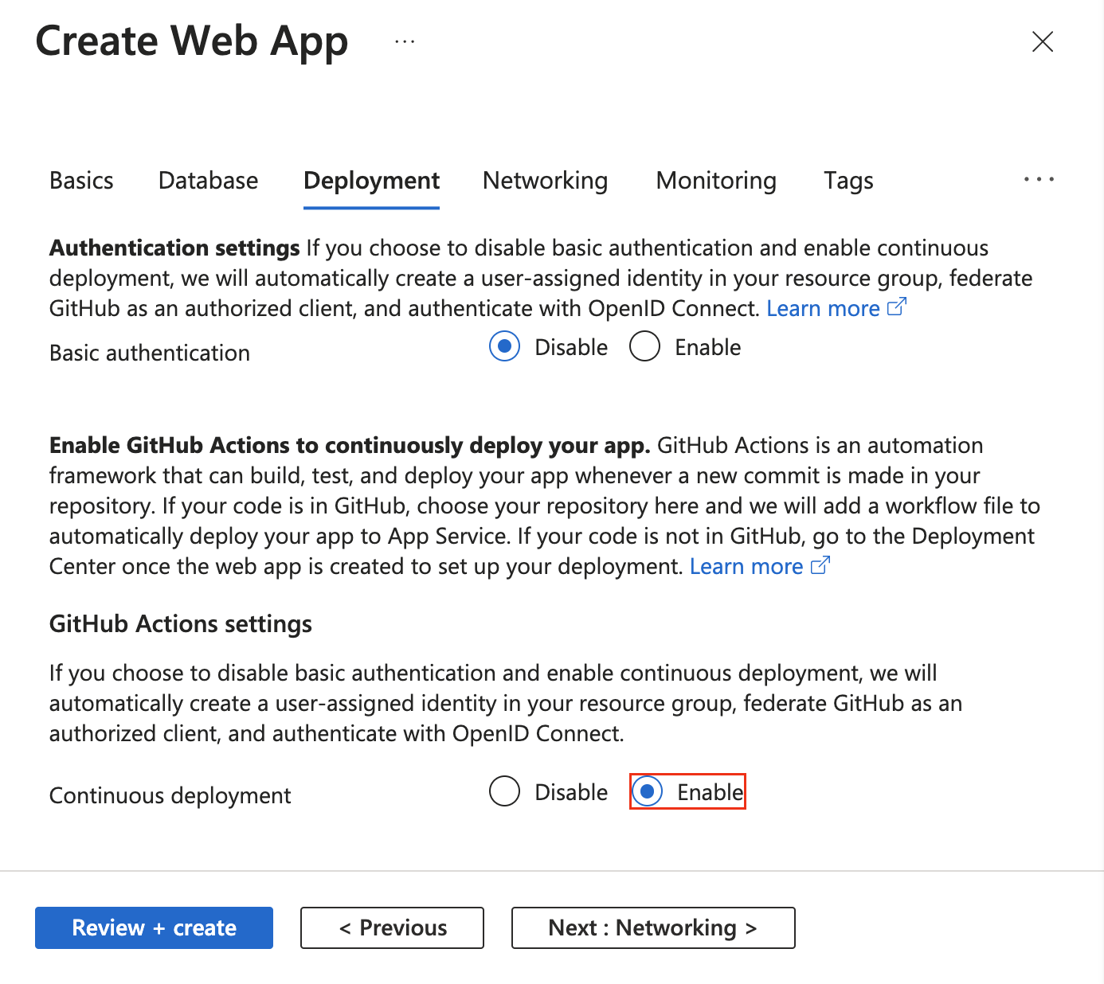
Task: Open the Database tab
Action: pos(207,181)
